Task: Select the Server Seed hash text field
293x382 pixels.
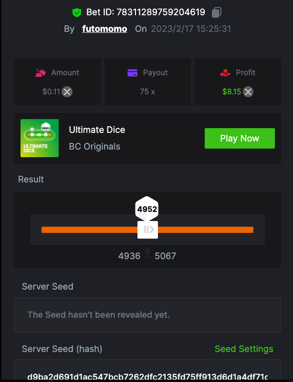Action: click(147, 376)
